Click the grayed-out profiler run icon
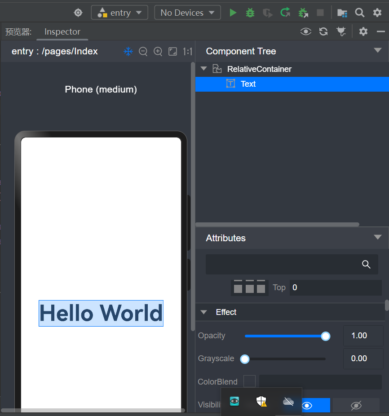Image resolution: width=389 pixels, height=416 pixels. click(267, 13)
